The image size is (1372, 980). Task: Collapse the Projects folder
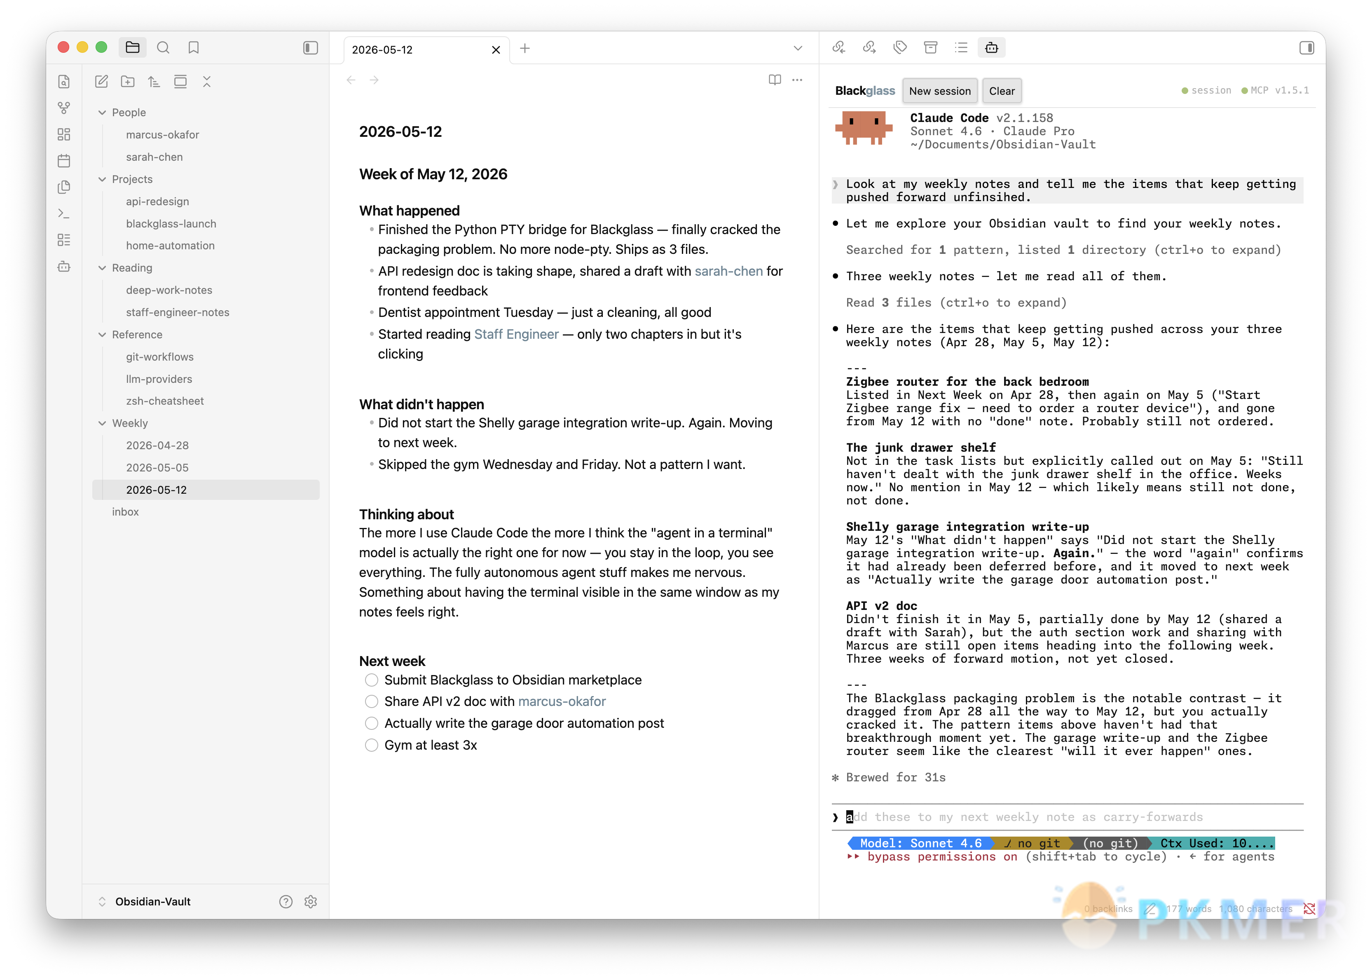[x=102, y=179]
